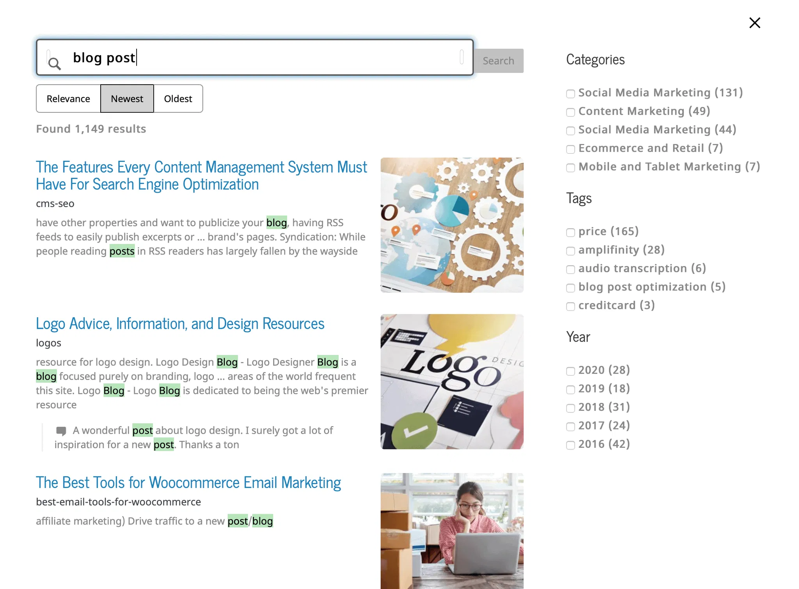Viewport: 799px width, 589px height.
Task: Filter by price tag
Action: click(570, 232)
